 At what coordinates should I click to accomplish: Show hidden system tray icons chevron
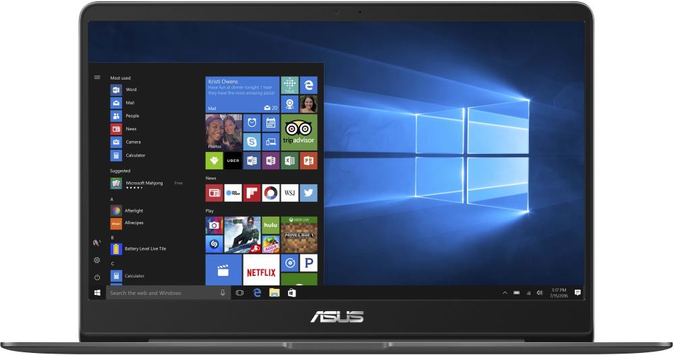[x=505, y=293]
